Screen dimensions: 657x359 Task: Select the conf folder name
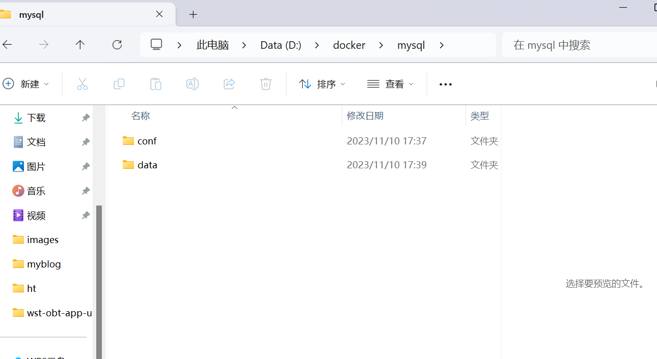(x=147, y=141)
